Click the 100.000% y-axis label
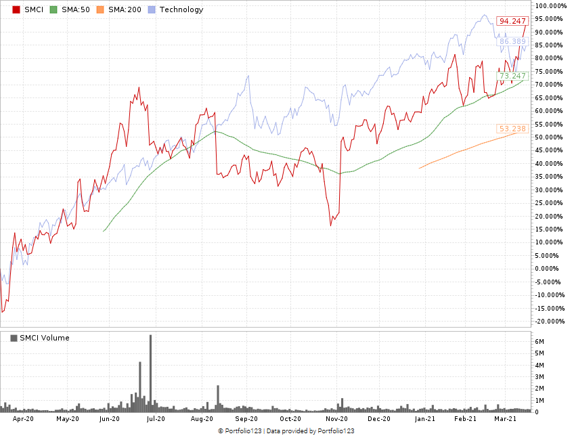This screenshot has width=572, height=440. point(552,6)
